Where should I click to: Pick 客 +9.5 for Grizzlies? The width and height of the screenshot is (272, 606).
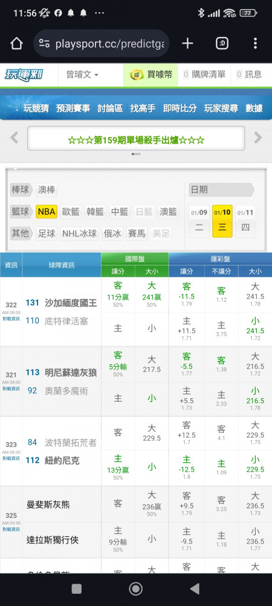(x=186, y=504)
